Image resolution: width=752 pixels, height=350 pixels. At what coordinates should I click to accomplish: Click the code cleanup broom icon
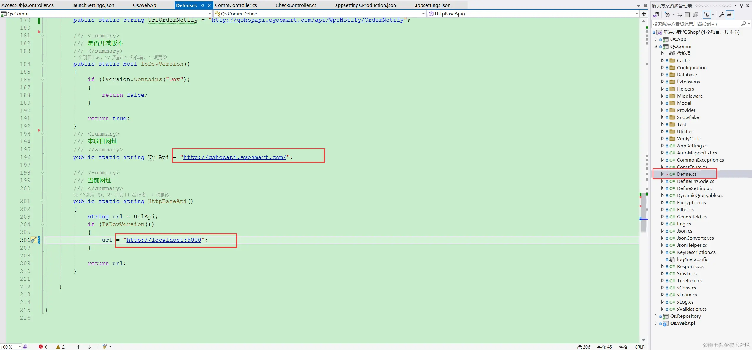click(x=105, y=347)
